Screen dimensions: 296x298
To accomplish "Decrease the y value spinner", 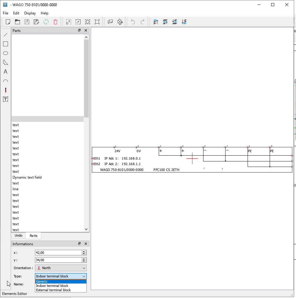I will tap(84, 261).
